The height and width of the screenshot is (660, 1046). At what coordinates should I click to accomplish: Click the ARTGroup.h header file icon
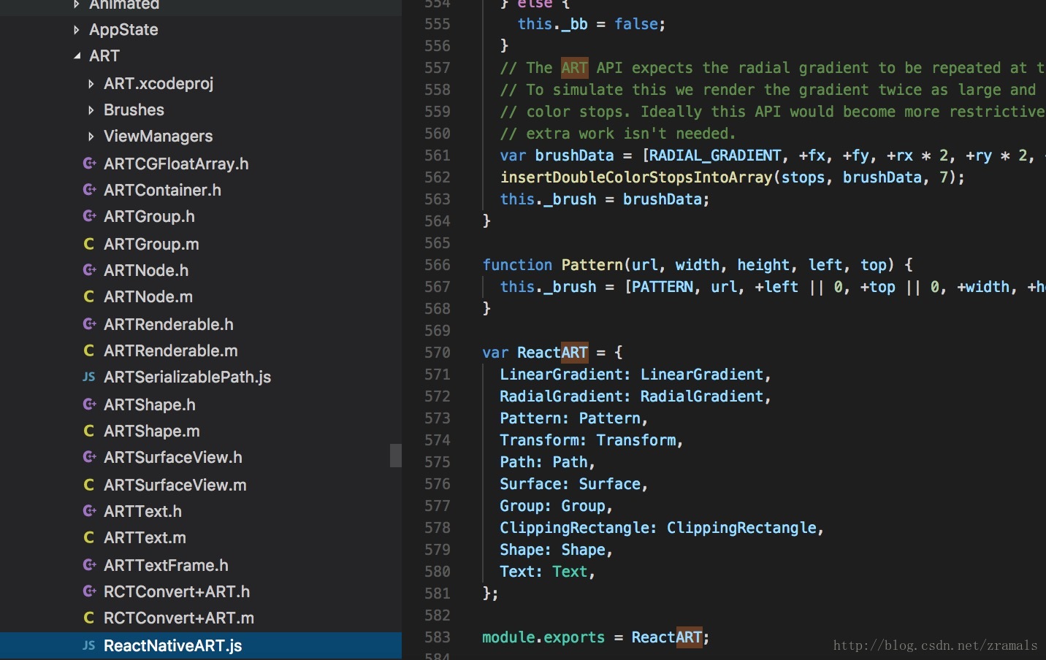coord(89,216)
